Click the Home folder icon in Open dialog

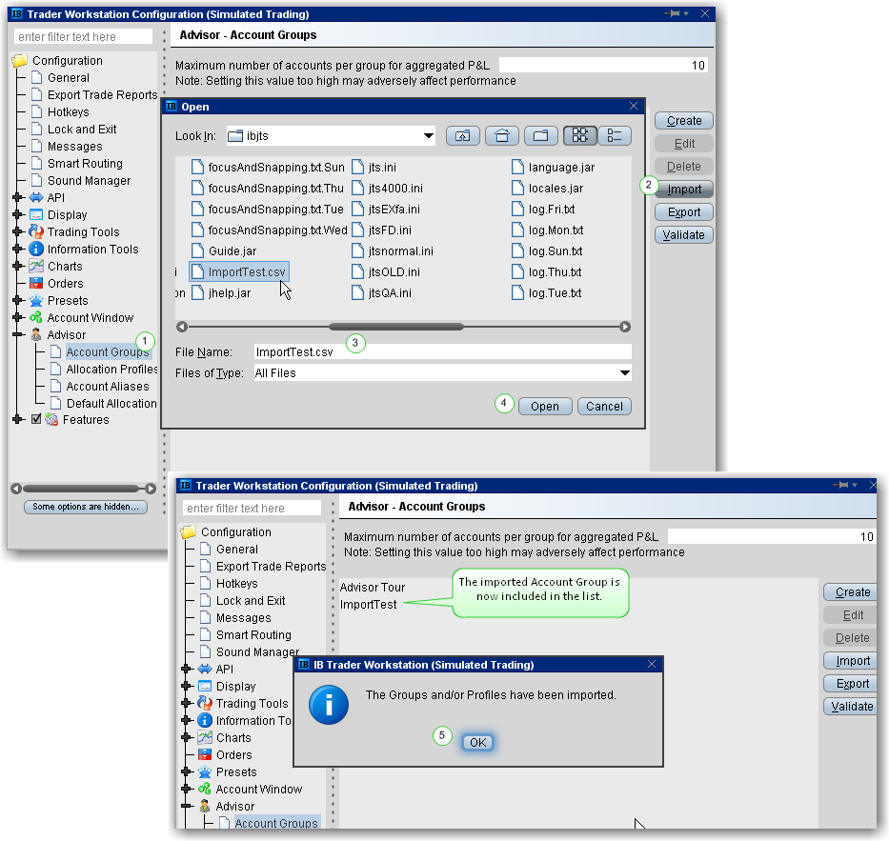502,135
